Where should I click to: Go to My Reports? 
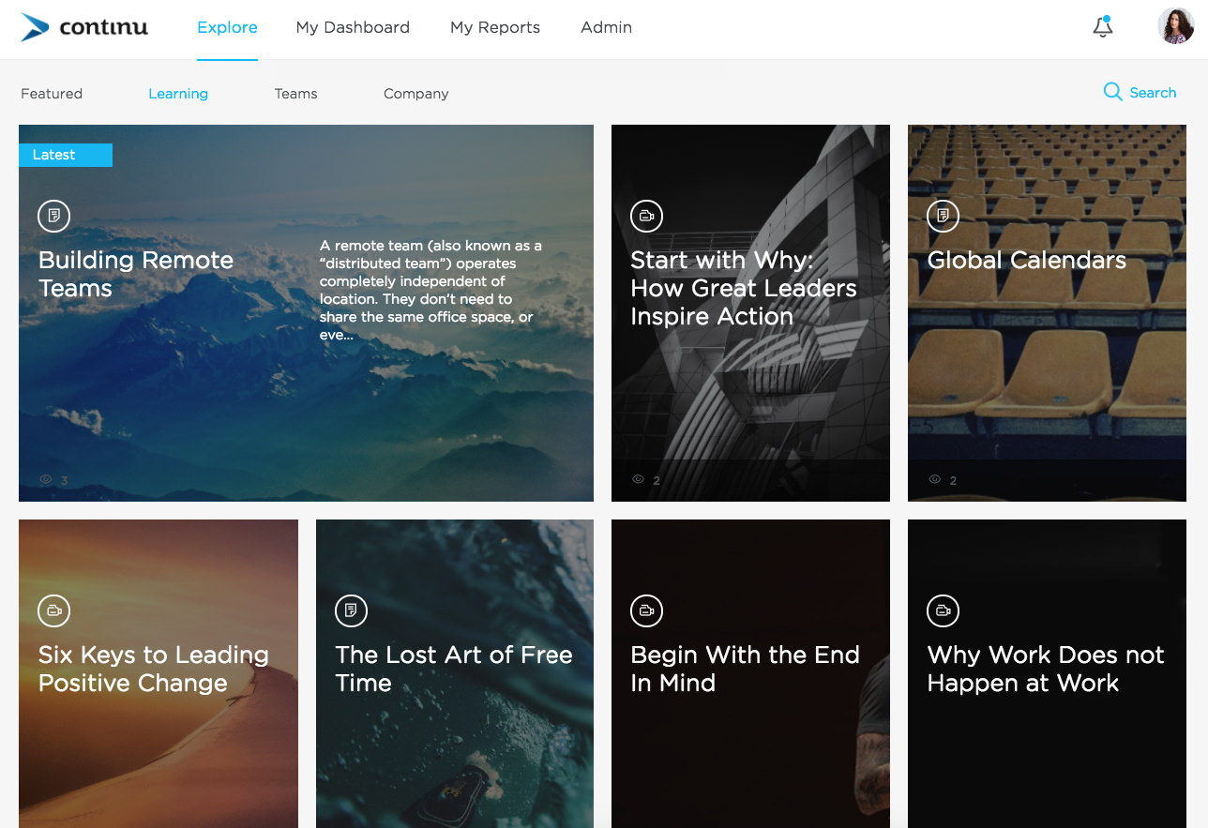[495, 28]
